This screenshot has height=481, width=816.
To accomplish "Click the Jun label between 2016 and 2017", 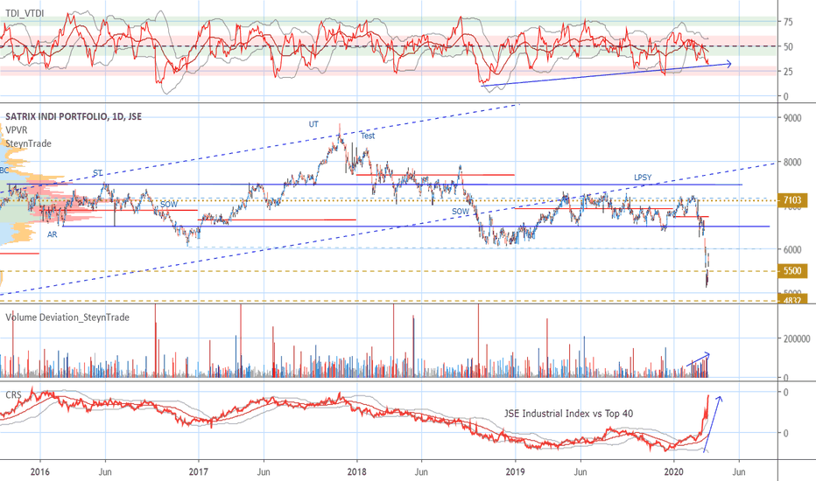I will click(105, 471).
